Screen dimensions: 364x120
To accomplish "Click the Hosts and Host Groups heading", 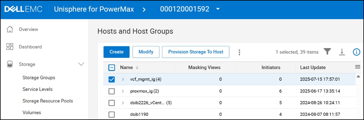I will pos(135,31).
